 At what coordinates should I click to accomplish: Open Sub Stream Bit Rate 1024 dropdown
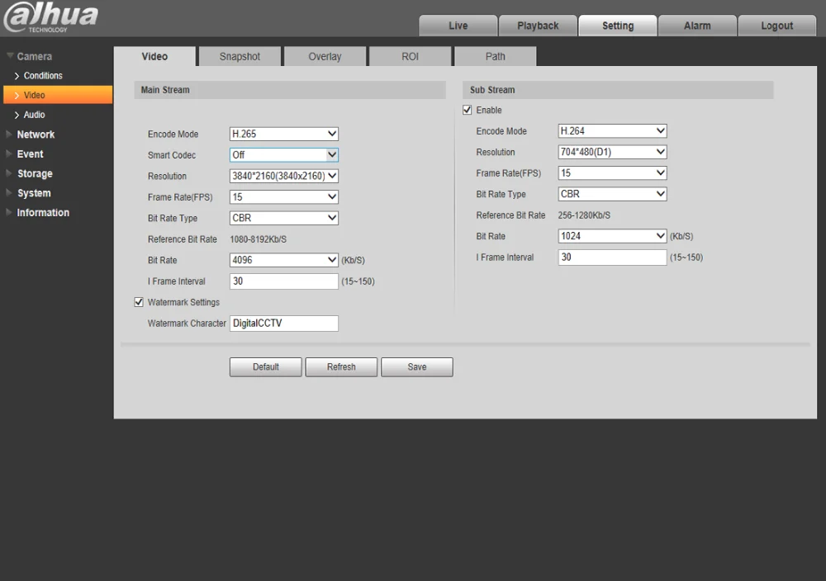coord(612,236)
